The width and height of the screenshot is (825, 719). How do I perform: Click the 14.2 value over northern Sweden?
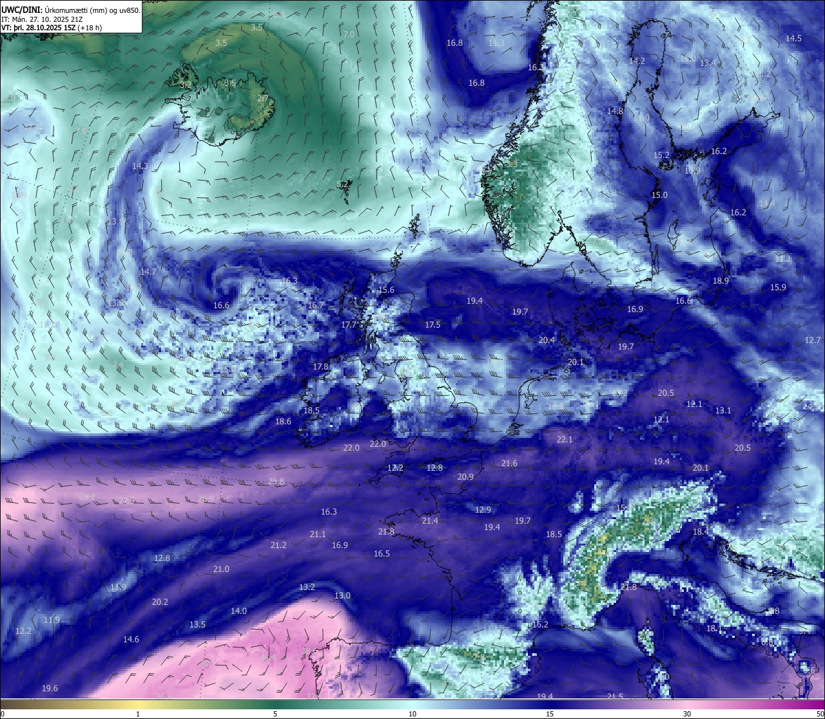637,61
